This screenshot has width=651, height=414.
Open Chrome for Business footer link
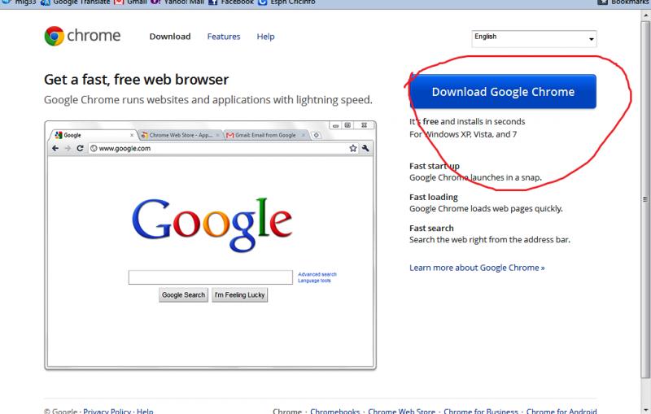coord(481,411)
